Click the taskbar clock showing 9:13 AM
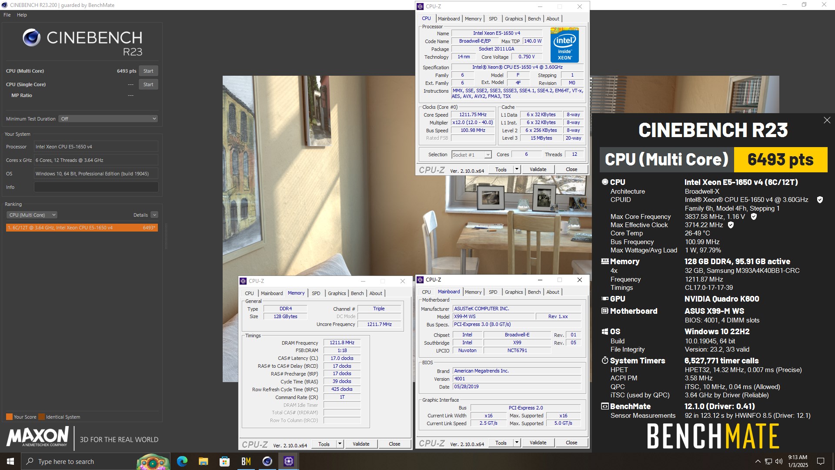 point(798,461)
